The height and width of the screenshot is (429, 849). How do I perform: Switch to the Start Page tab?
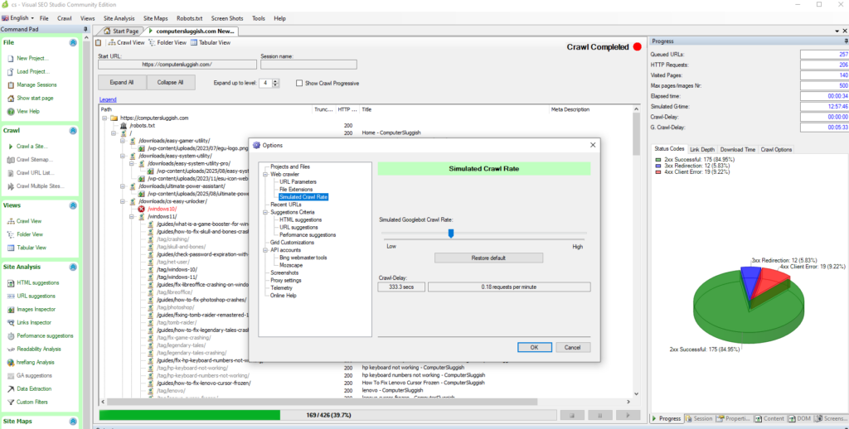(x=122, y=31)
